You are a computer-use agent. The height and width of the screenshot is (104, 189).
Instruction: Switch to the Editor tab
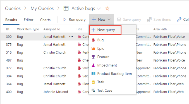[x=28, y=20]
